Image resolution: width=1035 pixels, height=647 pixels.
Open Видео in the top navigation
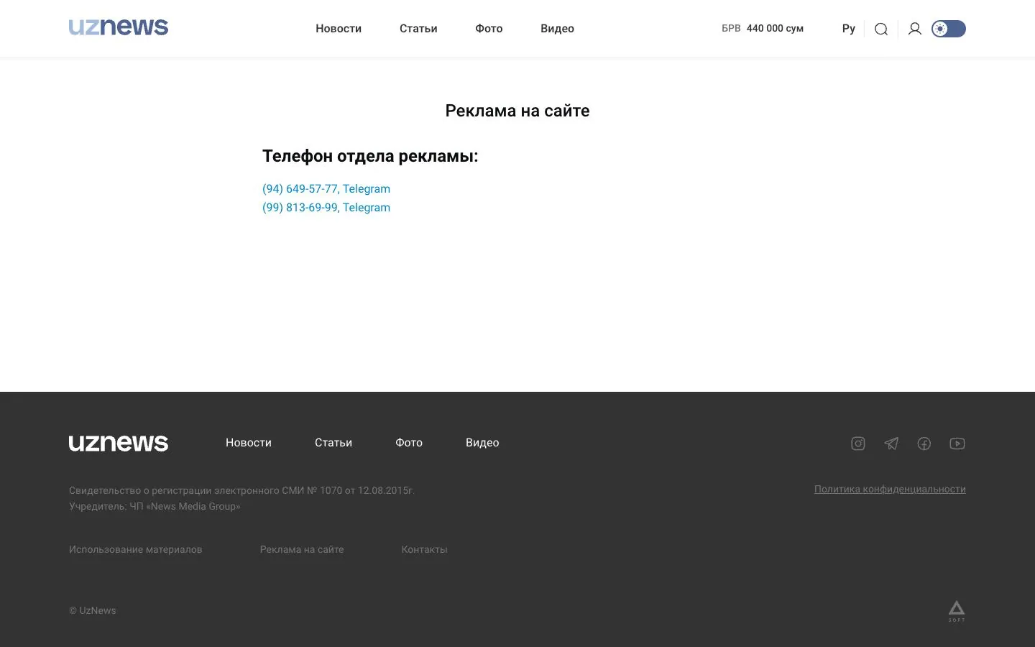(x=557, y=29)
